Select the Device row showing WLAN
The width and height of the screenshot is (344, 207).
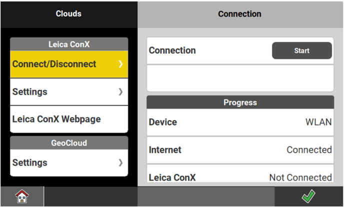[240, 122]
